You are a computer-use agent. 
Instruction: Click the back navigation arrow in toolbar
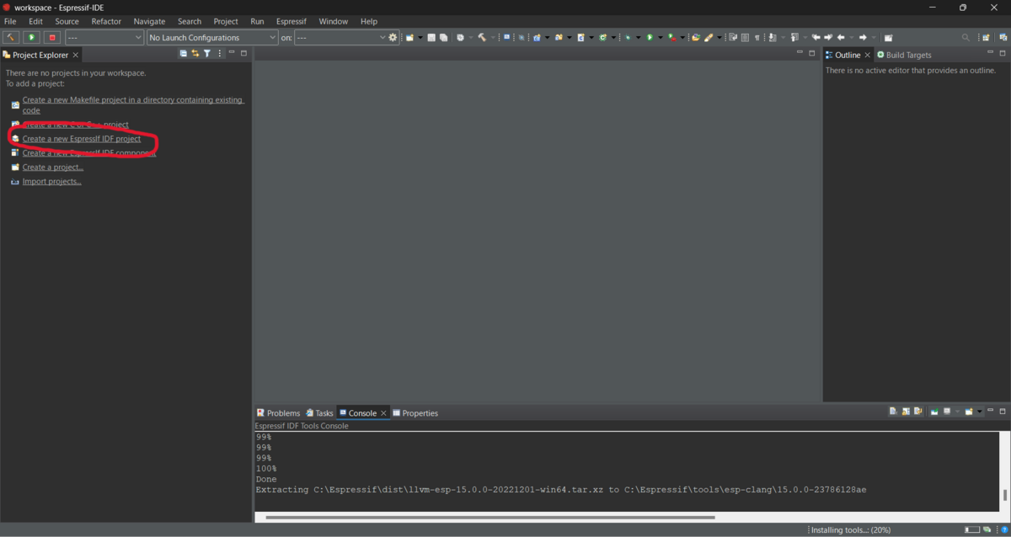[x=841, y=37]
